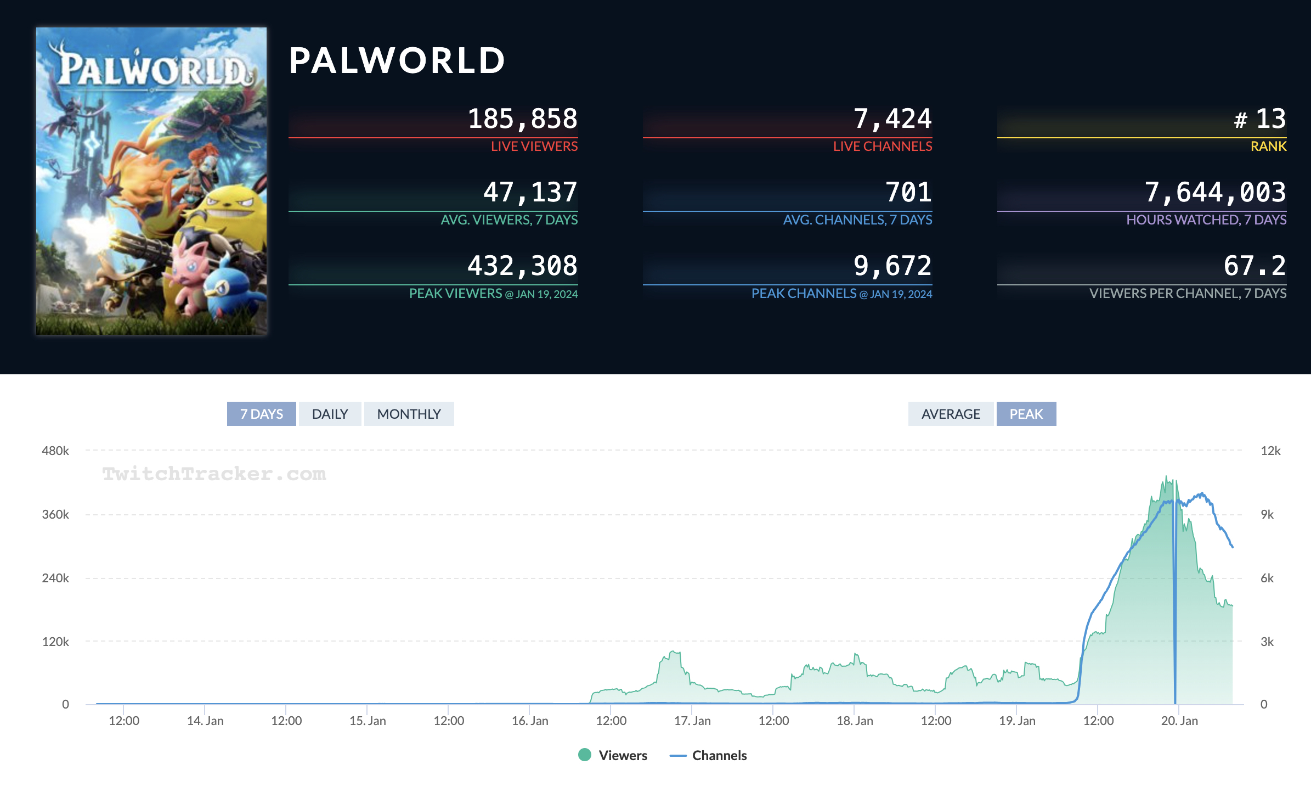This screenshot has width=1311, height=798.
Task: Click the Live Channels stat 7,424
Action: tap(892, 119)
